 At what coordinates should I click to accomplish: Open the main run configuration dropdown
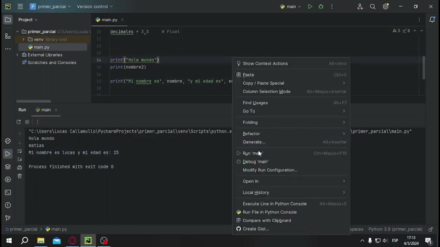290,7
